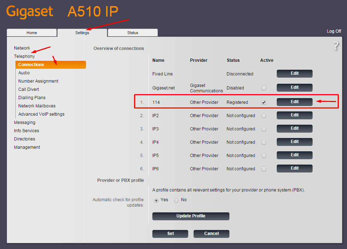
Task: Click the Update Profile button
Action: pyautogui.click(x=191, y=216)
